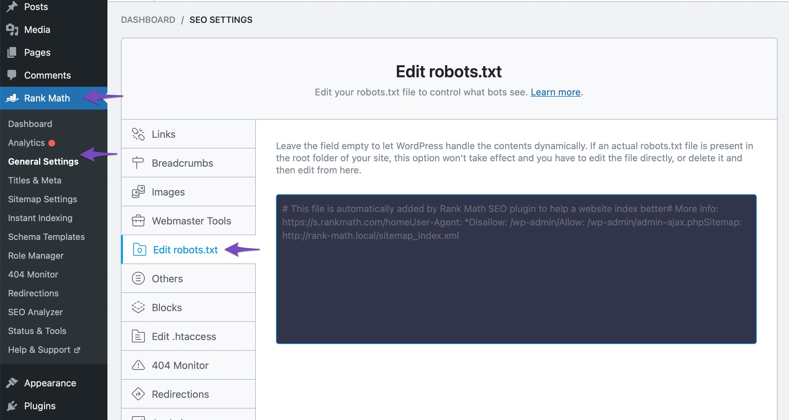The image size is (789, 420).
Task: Open Posts in admin menu
Action: (54, 7)
